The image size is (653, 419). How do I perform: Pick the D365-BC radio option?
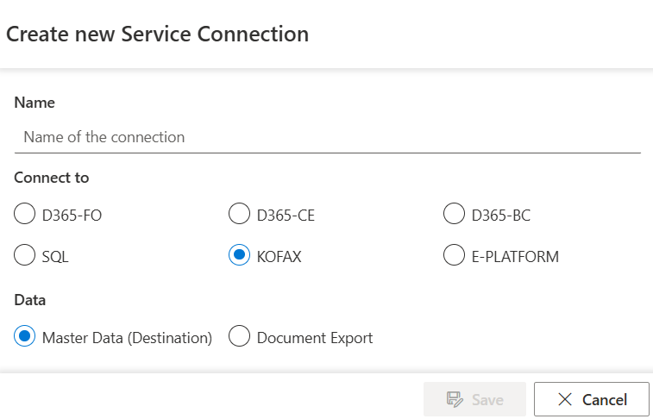pyautogui.click(x=454, y=215)
